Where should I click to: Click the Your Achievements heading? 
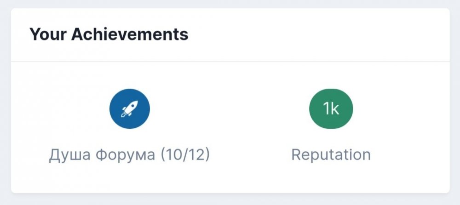coord(109,35)
